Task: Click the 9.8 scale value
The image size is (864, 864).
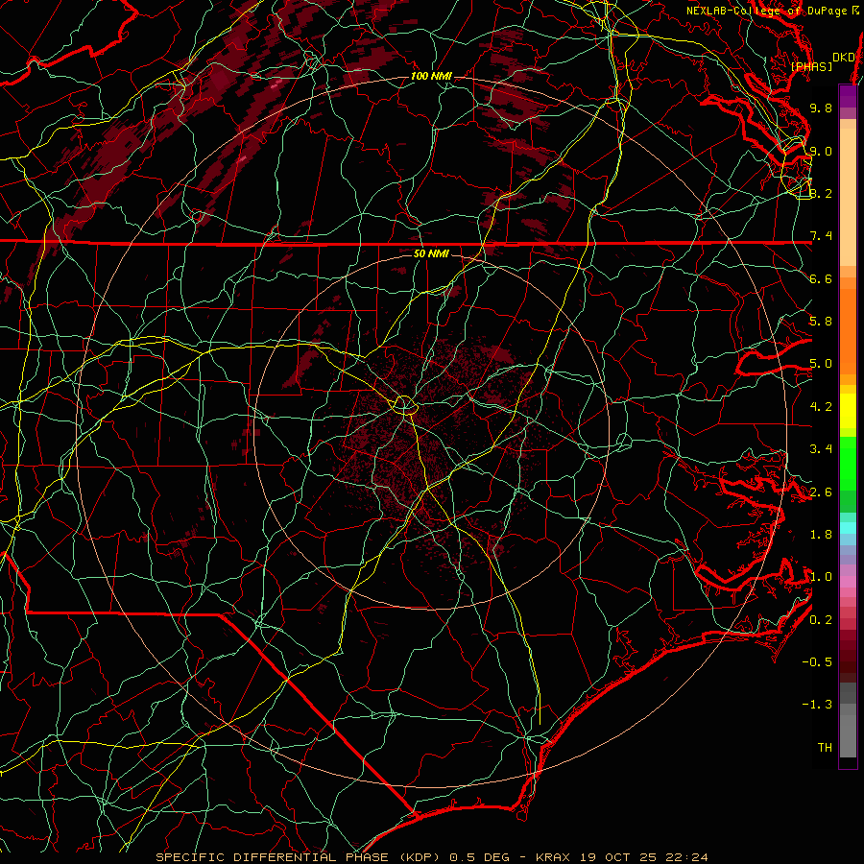Action: coord(821,108)
